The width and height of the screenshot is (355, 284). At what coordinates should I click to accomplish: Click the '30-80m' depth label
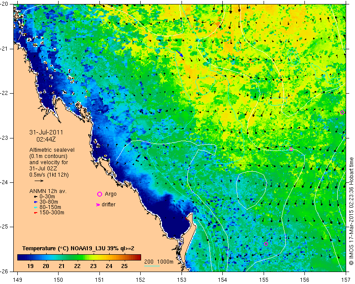(x=49, y=202)
